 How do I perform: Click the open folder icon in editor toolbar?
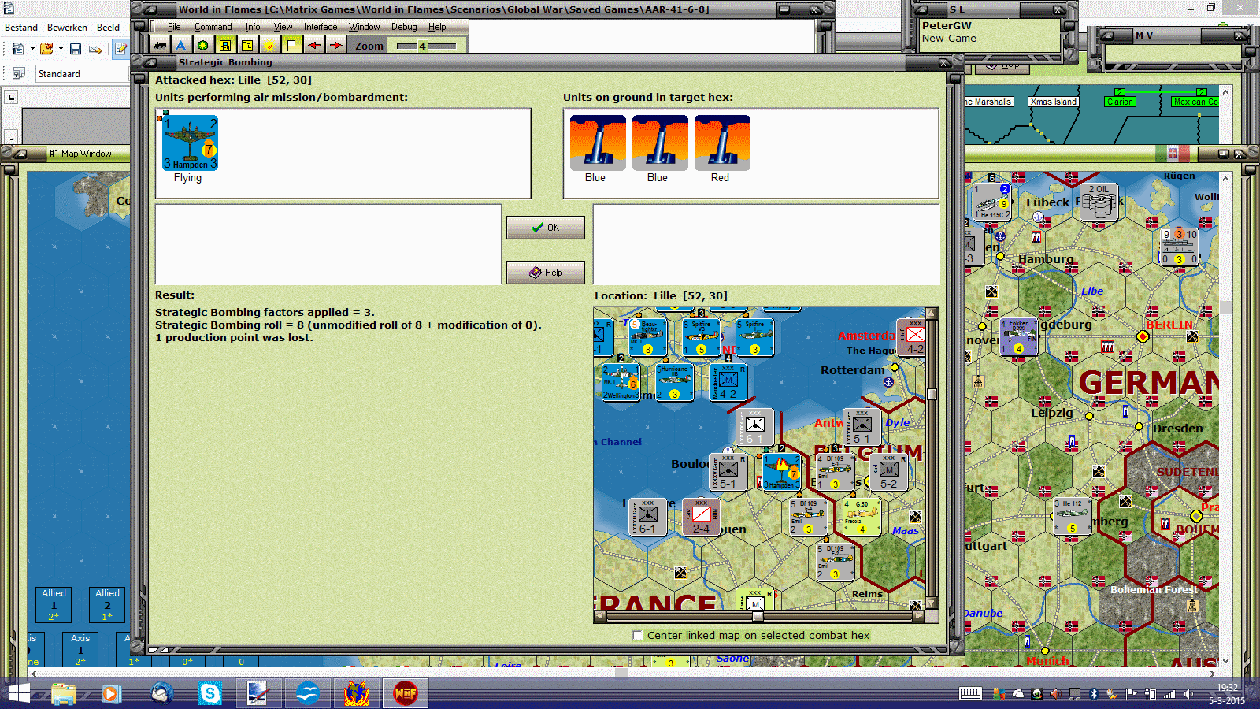point(46,49)
